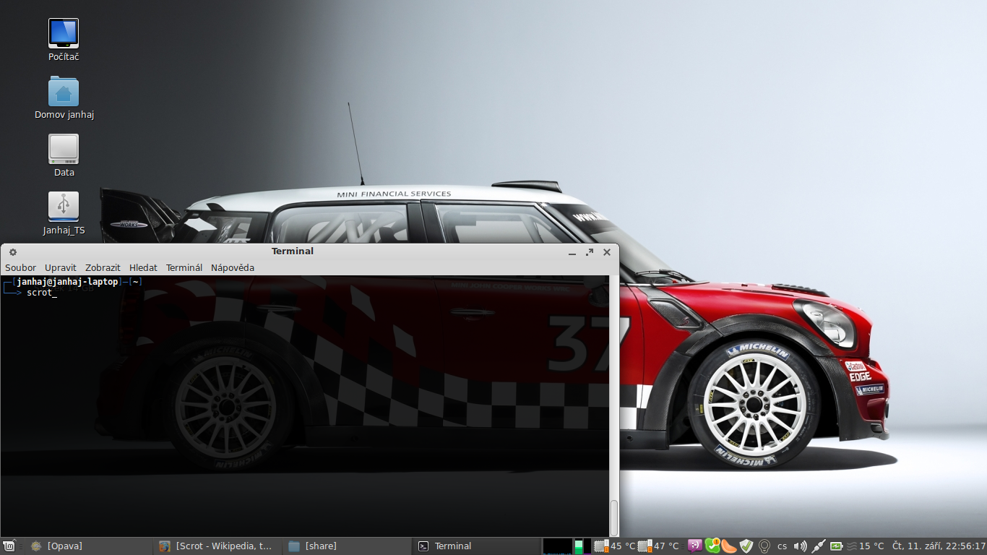Click the scrot command line in Terminal
Image resolution: width=987 pixels, height=555 pixels.
pos(42,293)
